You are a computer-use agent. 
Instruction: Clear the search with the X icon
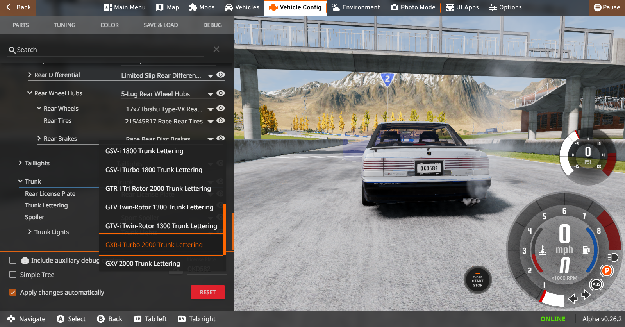(x=216, y=49)
